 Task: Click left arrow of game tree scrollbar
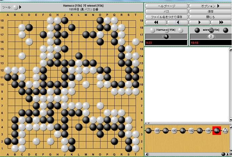[x=146, y=154]
